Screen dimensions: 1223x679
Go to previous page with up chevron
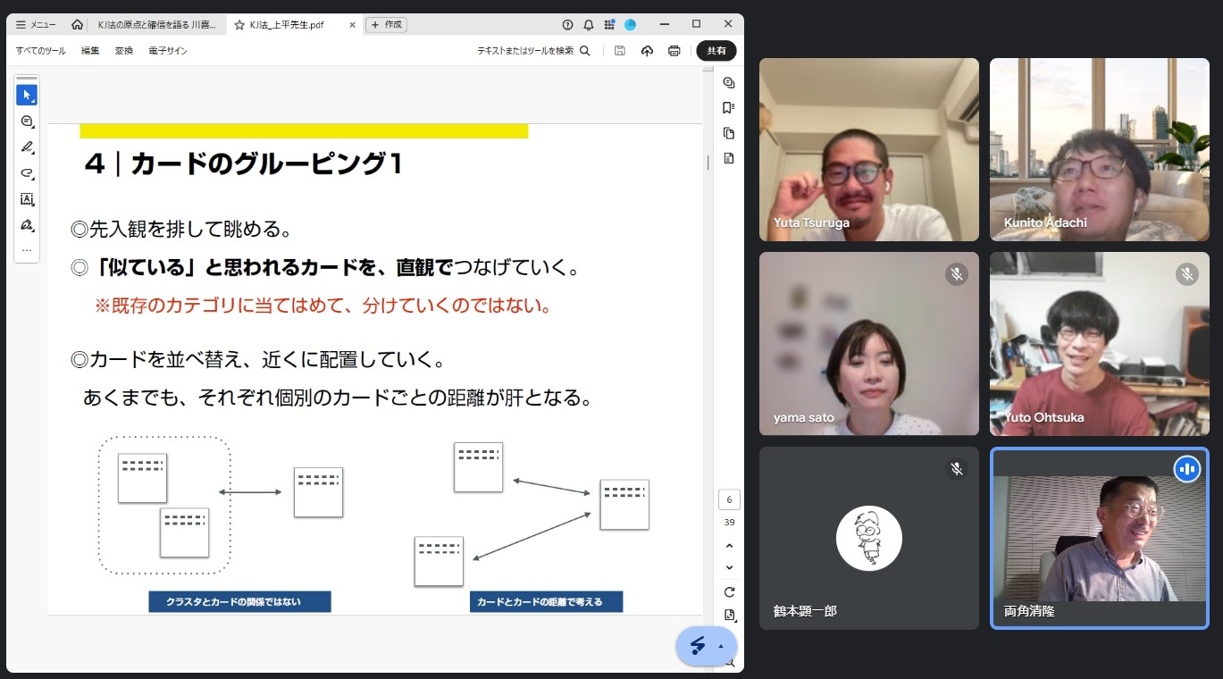click(729, 546)
